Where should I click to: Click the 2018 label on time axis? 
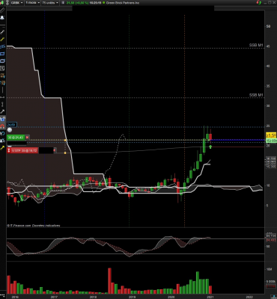click(93, 297)
